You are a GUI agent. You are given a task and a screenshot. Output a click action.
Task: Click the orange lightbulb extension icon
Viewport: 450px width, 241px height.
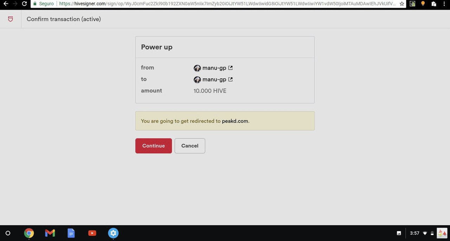click(423, 4)
